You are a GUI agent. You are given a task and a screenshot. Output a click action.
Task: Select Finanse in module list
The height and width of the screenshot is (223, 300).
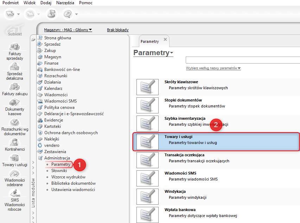point(51,63)
